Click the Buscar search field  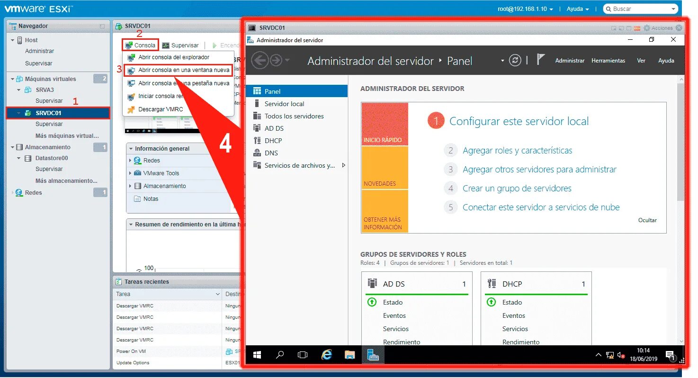click(640, 9)
